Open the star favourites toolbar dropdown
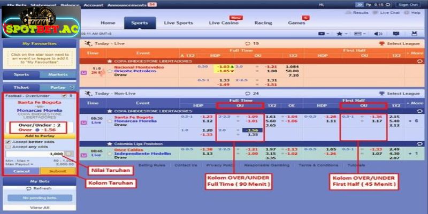428x214 pixels. coord(342,34)
